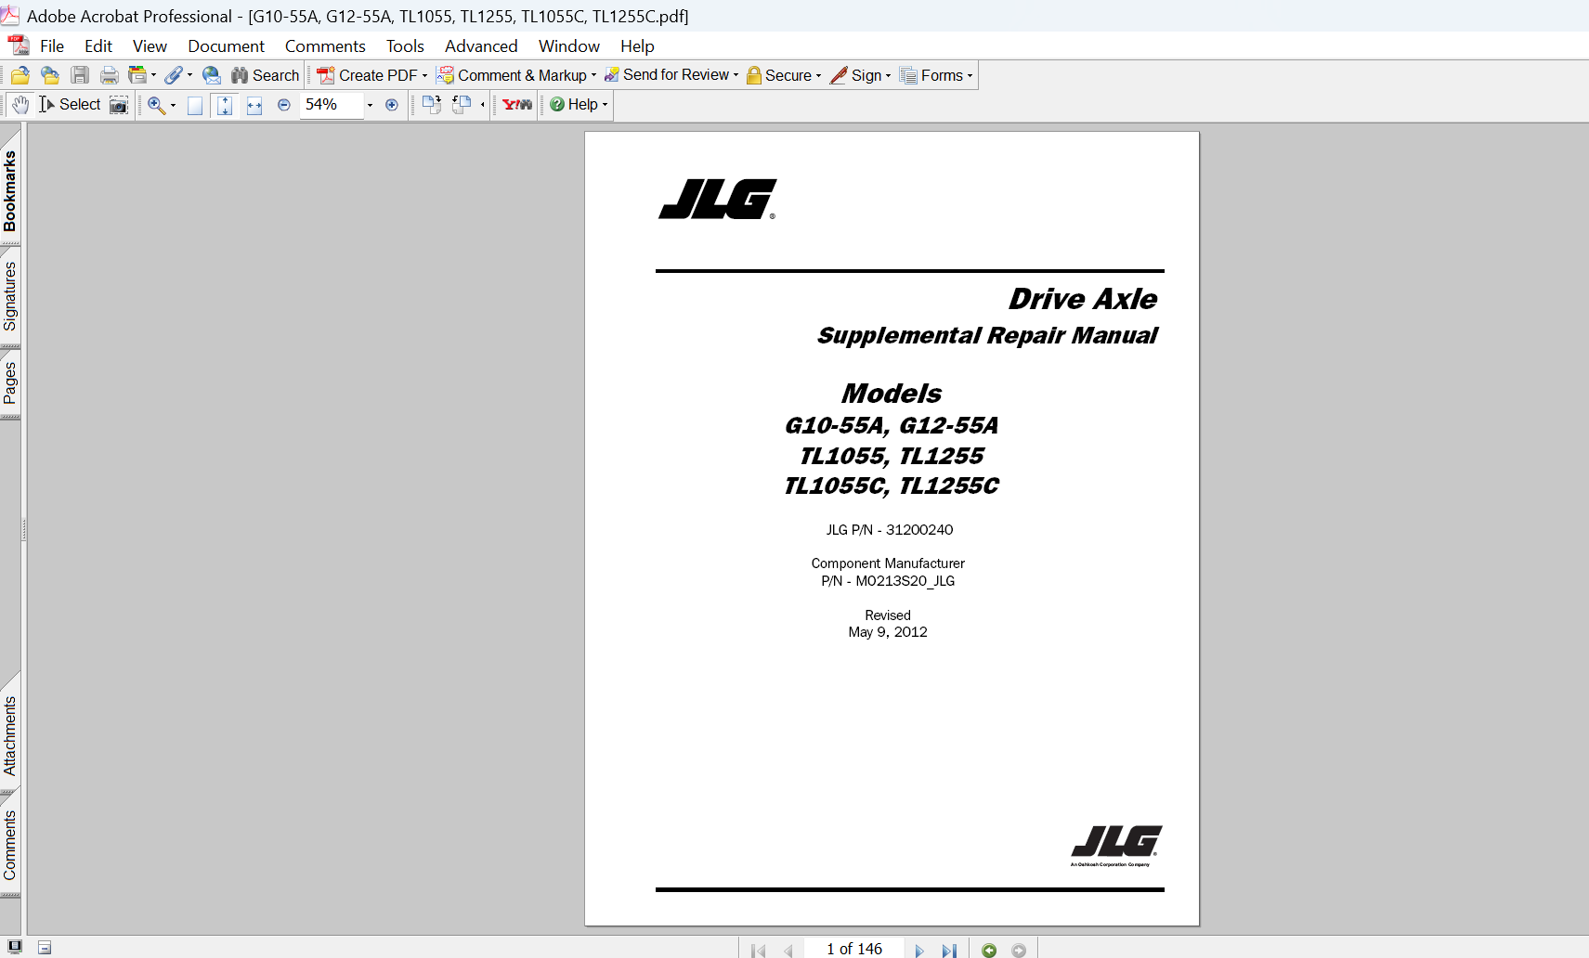Open the Signatures side panel tab
This screenshot has height=958, width=1589.
point(10,296)
